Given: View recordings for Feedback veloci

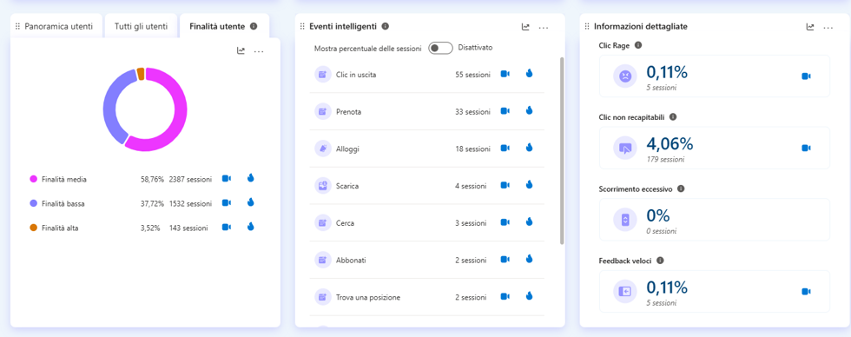Looking at the screenshot, I should tap(807, 292).
